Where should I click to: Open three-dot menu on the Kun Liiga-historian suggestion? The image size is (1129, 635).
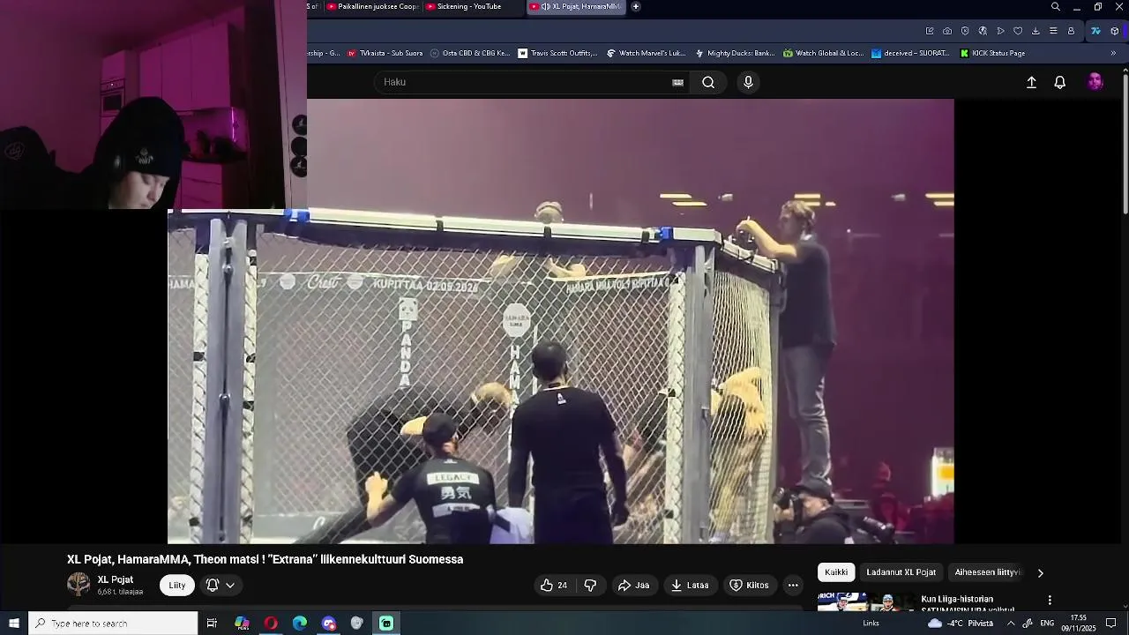[1050, 600]
